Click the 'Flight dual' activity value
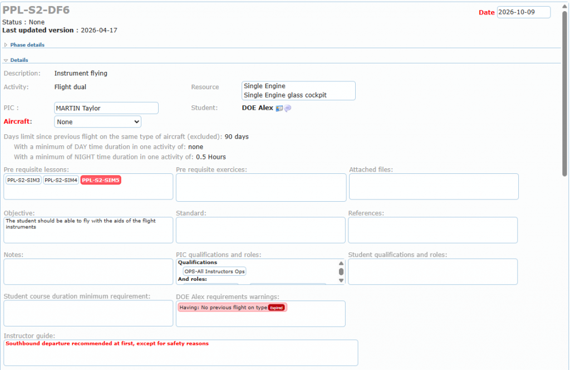The image size is (570, 370). click(x=70, y=87)
